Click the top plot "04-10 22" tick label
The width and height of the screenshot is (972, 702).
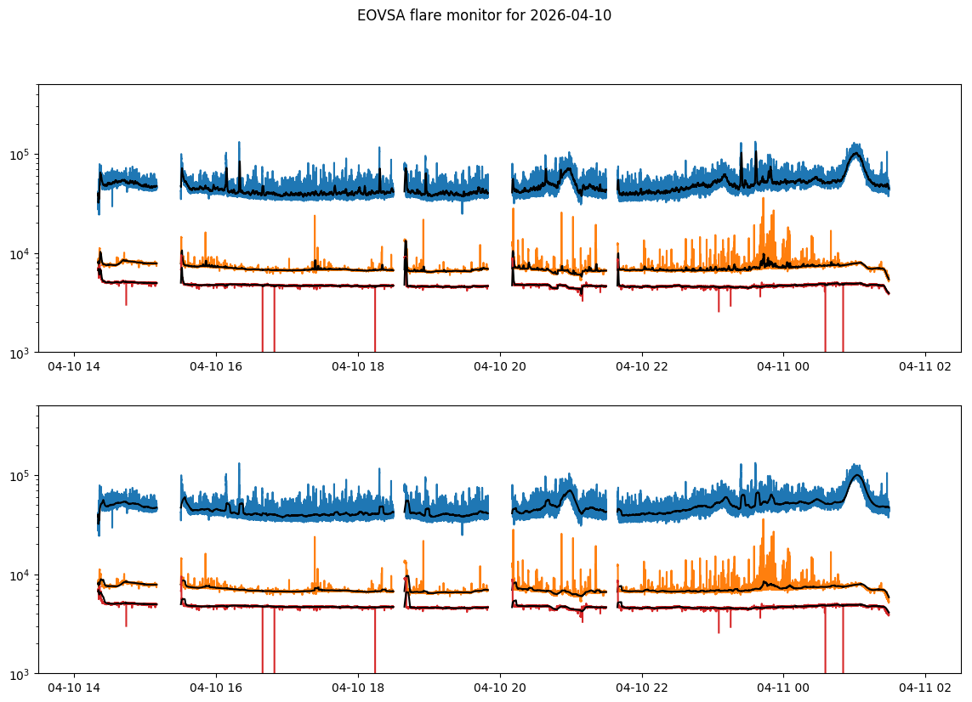coord(641,366)
